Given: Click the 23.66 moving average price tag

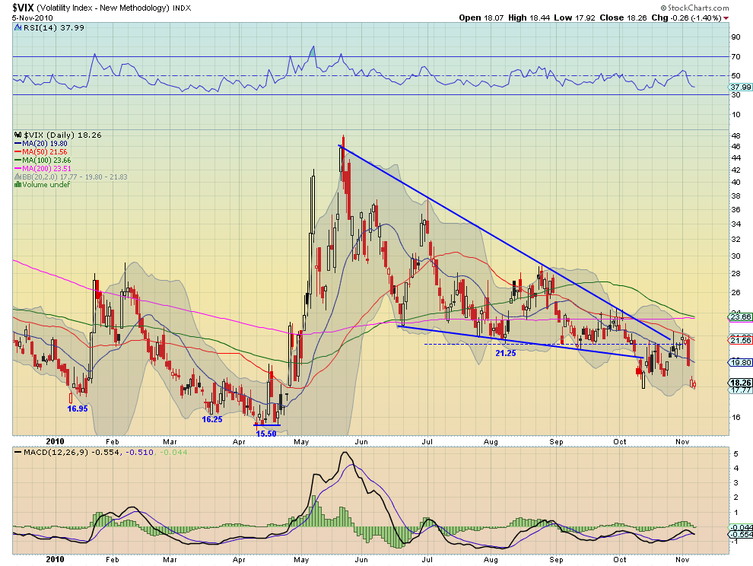Looking at the screenshot, I should 740,316.
